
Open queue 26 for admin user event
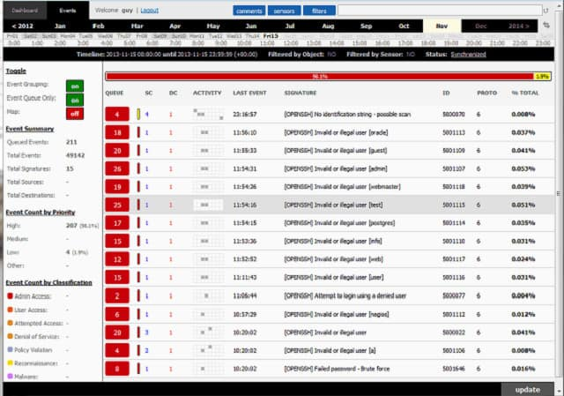point(117,168)
